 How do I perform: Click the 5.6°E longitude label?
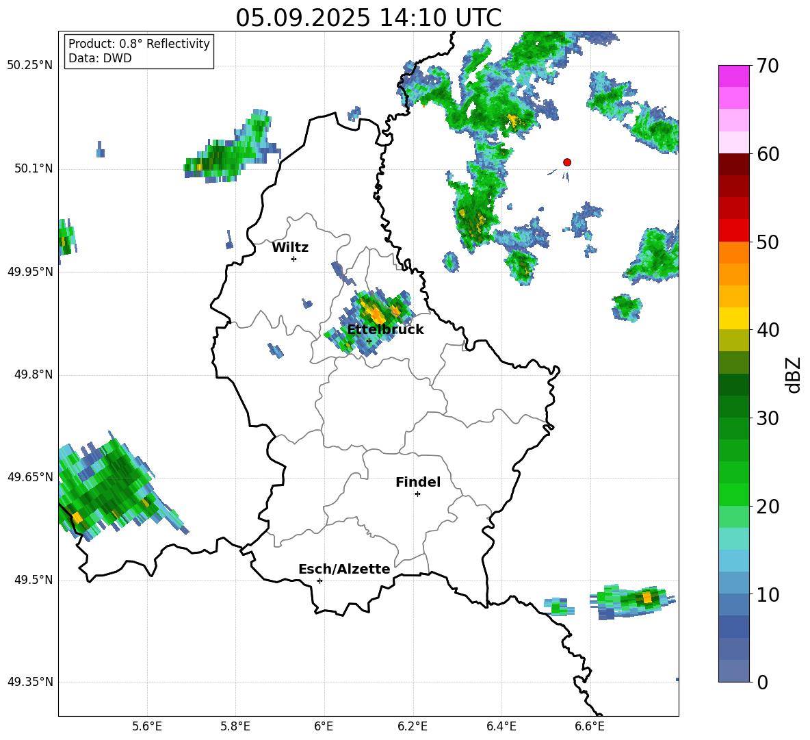[x=147, y=726]
